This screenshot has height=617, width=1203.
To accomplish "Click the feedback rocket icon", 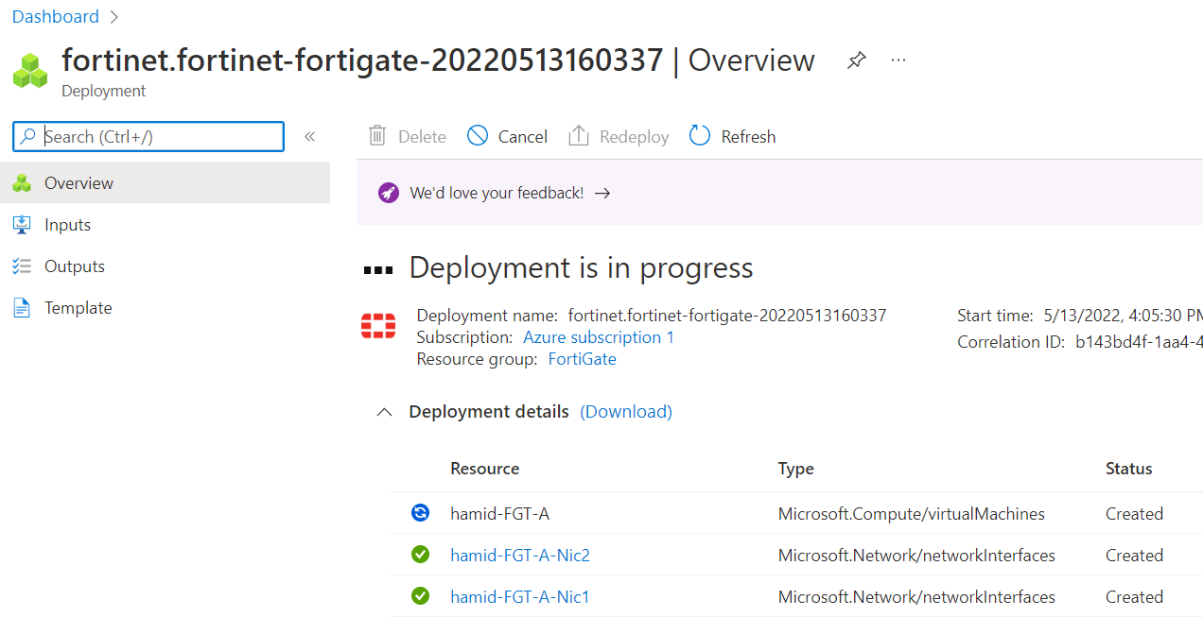I will click(388, 193).
